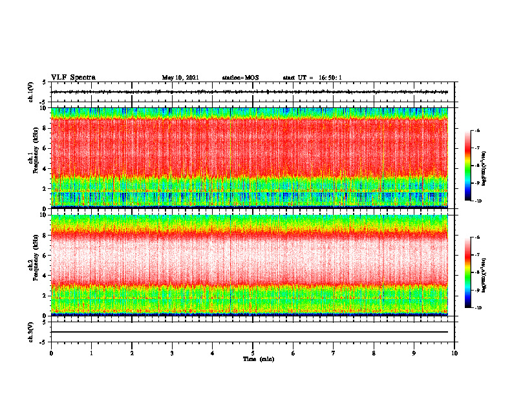Click inside the ch.2 spectrogram panel

coord(250,265)
